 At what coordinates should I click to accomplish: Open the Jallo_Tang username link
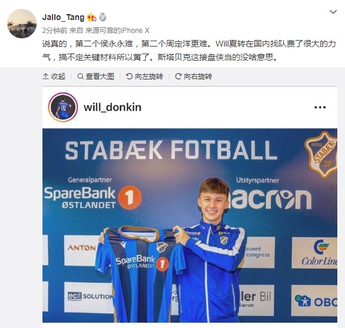[63, 17]
